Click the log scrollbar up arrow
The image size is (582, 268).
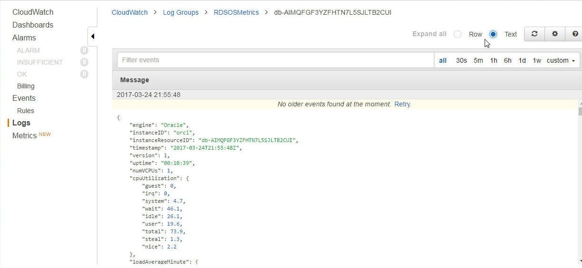[x=580, y=103]
